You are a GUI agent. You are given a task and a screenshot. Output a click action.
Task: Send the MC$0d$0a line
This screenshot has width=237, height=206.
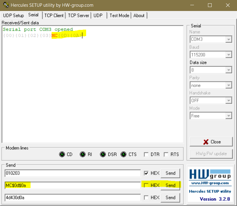click(170, 185)
